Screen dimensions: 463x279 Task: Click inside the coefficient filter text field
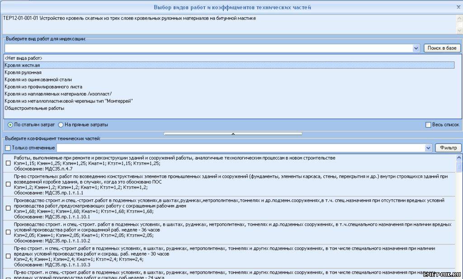point(241,148)
